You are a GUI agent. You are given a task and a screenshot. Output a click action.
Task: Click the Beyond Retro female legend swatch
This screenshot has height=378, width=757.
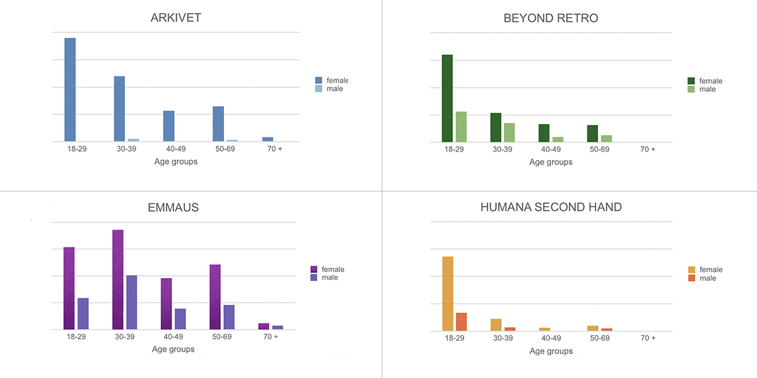click(x=691, y=81)
